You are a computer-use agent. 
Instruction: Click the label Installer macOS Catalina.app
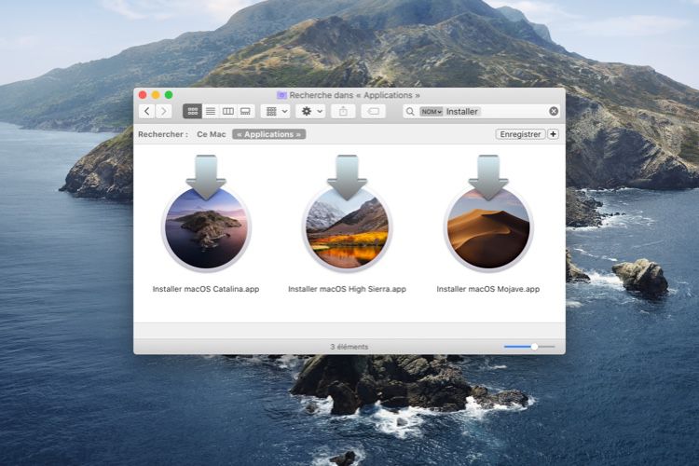pyautogui.click(x=206, y=289)
